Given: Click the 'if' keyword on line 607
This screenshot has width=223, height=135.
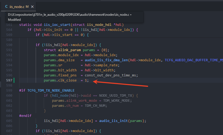Looking at the screenshot, I should [x=38, y=131].
